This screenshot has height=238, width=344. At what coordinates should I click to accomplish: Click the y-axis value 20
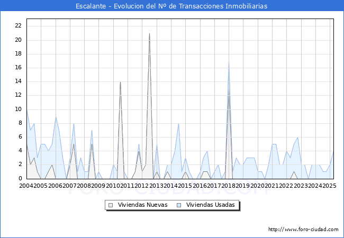click(19, 40)
